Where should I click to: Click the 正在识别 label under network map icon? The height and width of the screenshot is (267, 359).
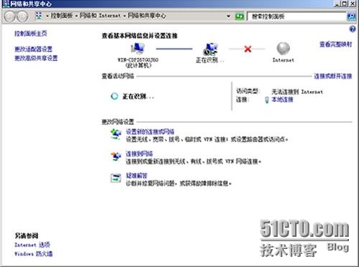(x=210, y=60)
